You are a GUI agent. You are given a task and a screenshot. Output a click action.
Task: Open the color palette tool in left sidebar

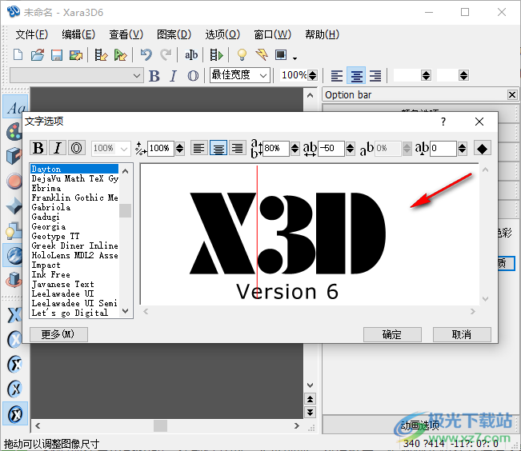click(14, 131)
